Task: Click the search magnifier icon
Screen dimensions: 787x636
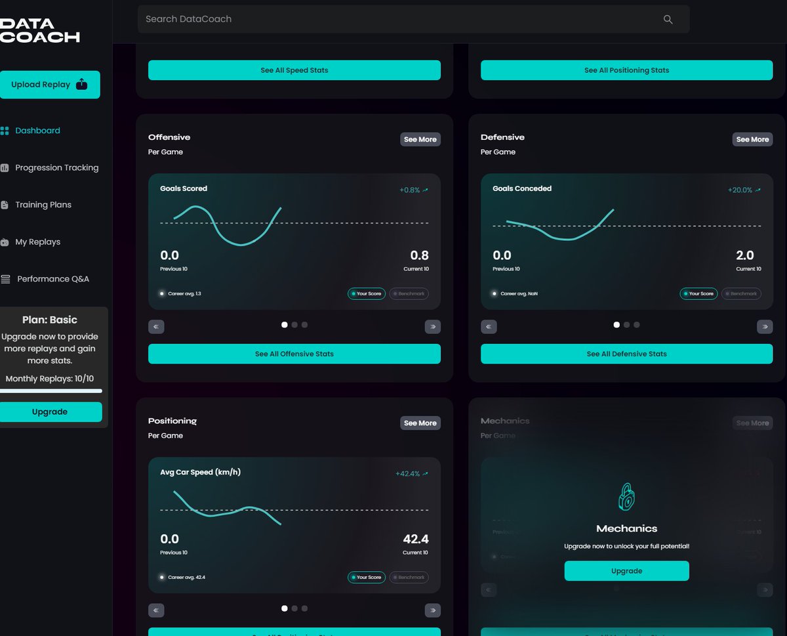Action: tap(668, 19)
